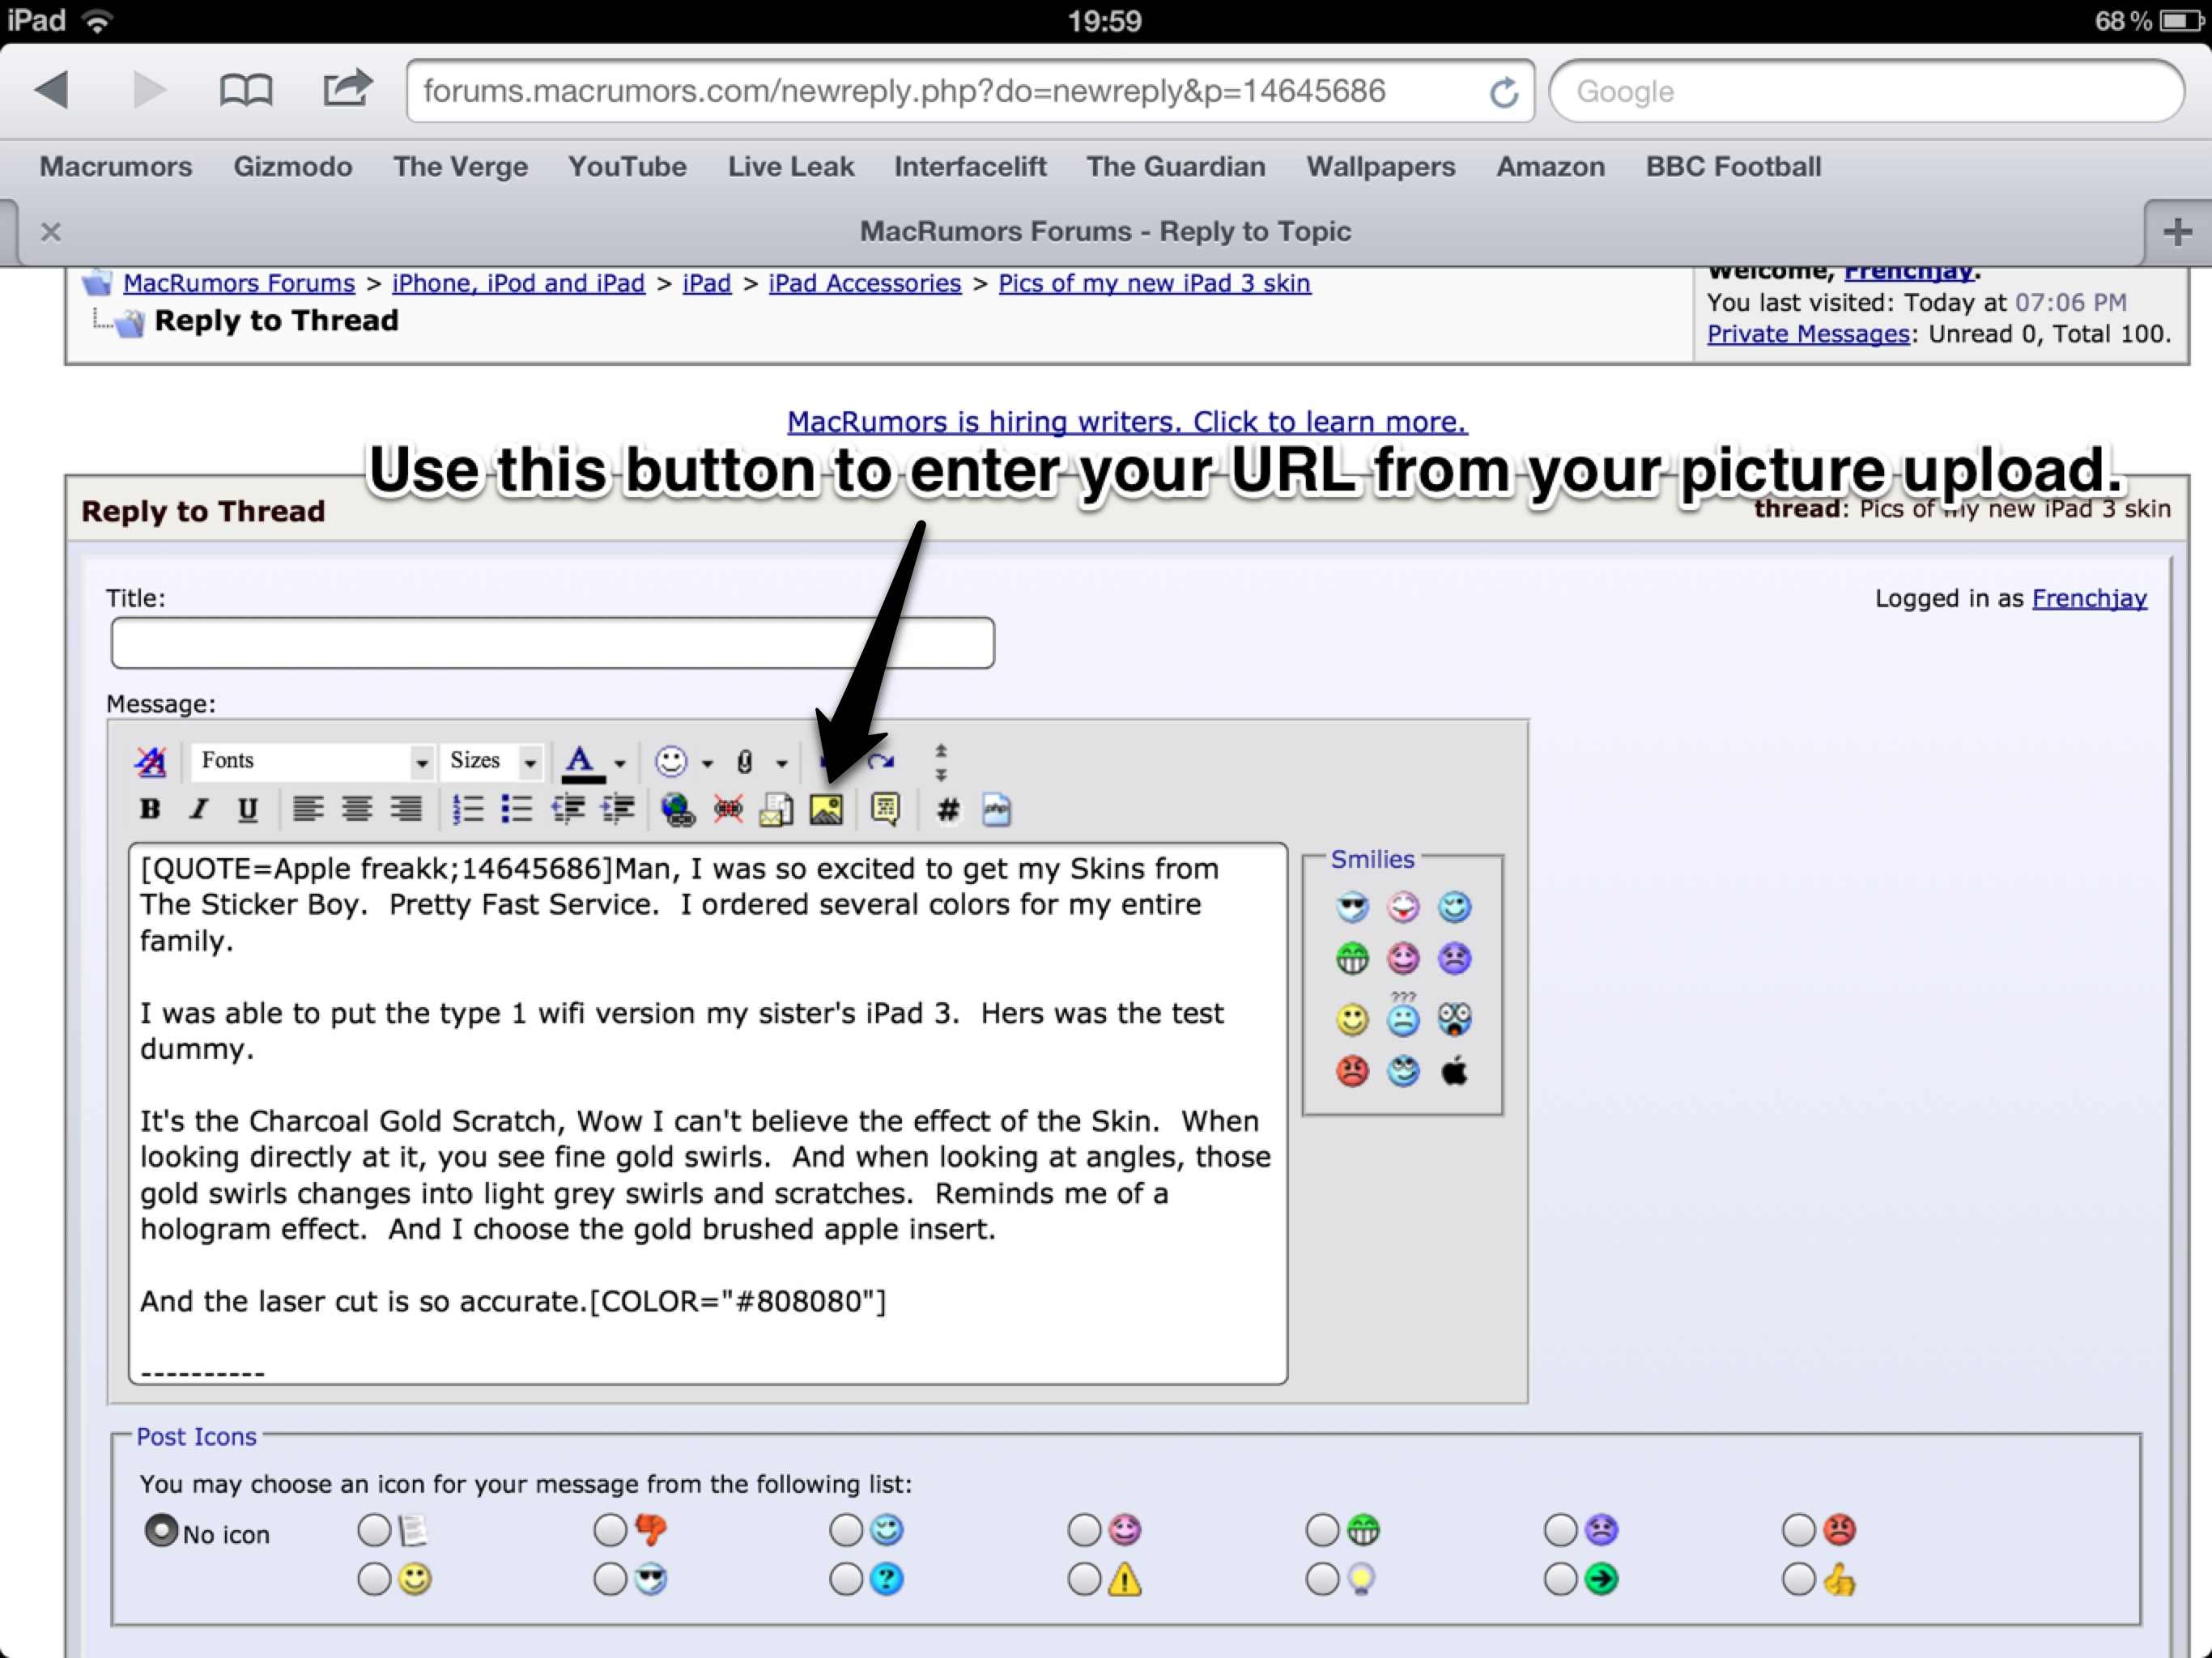Viewport: 2212px width, 1658px height.
Task: Open the Wallpapers bookmark
Action: (x=1380, y=167)
